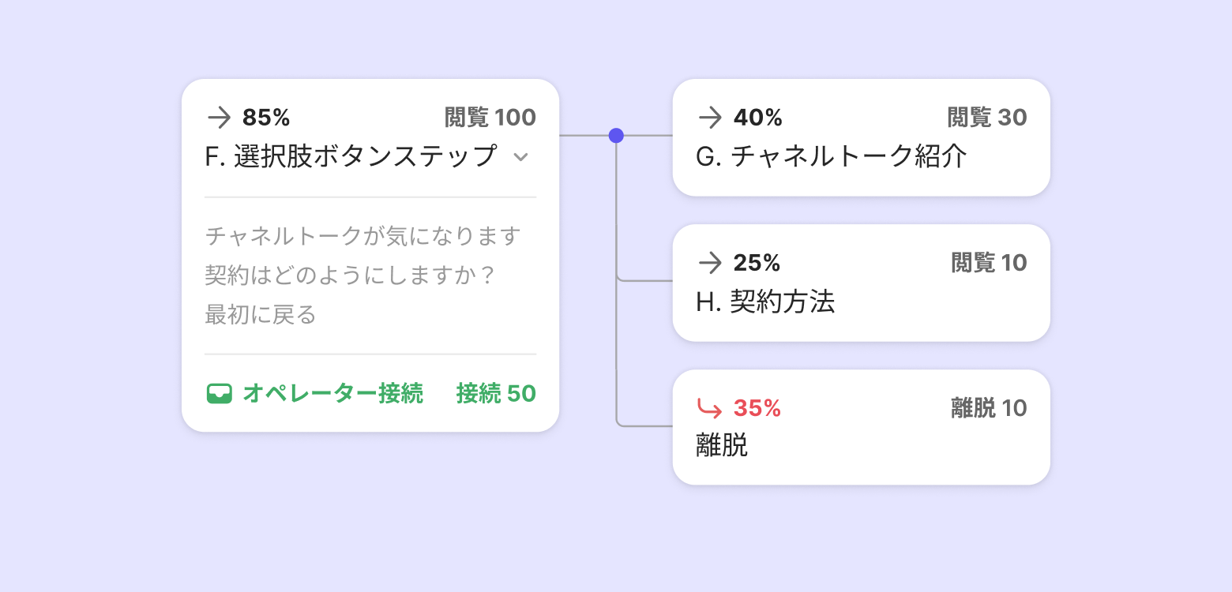Open the H. 契約方法 step card
This screenshot has width=1232, height=592.
[x=765, y=302]
